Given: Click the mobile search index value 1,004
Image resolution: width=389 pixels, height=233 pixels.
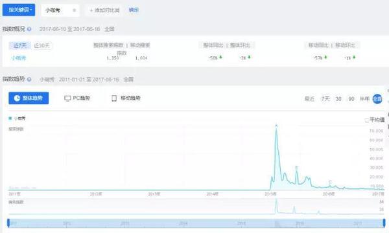Looking at the screenshot, I should tap(141, 58).
